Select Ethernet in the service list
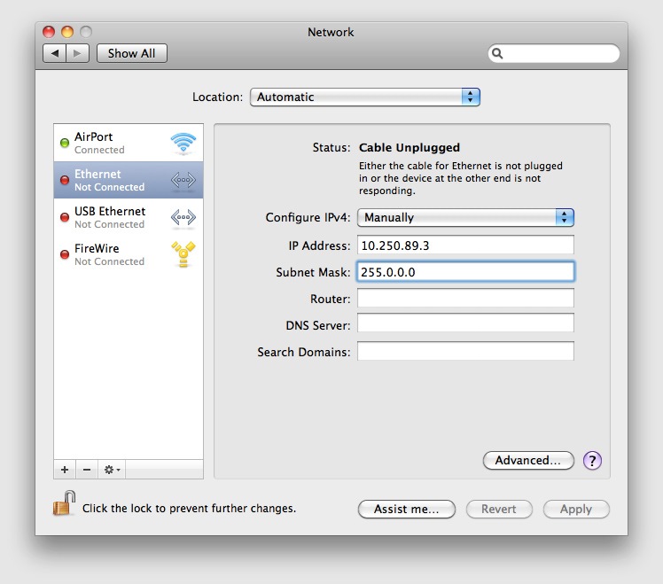 coord(129,180)
